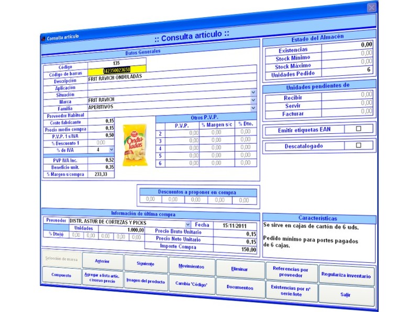Expand the % de IVA dropdown

[x=111, y=149]
